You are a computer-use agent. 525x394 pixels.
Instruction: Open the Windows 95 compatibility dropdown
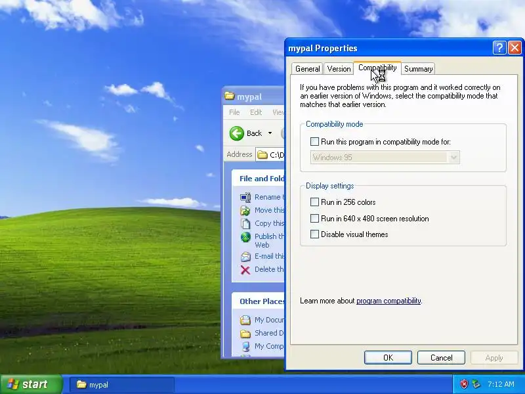[453, 157]
